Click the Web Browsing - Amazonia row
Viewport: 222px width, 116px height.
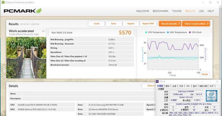point(91,44)
